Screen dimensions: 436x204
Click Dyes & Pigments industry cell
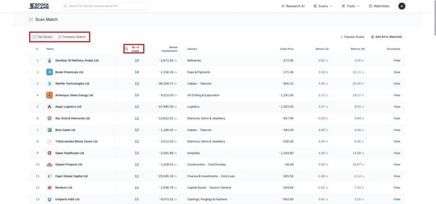199,72
